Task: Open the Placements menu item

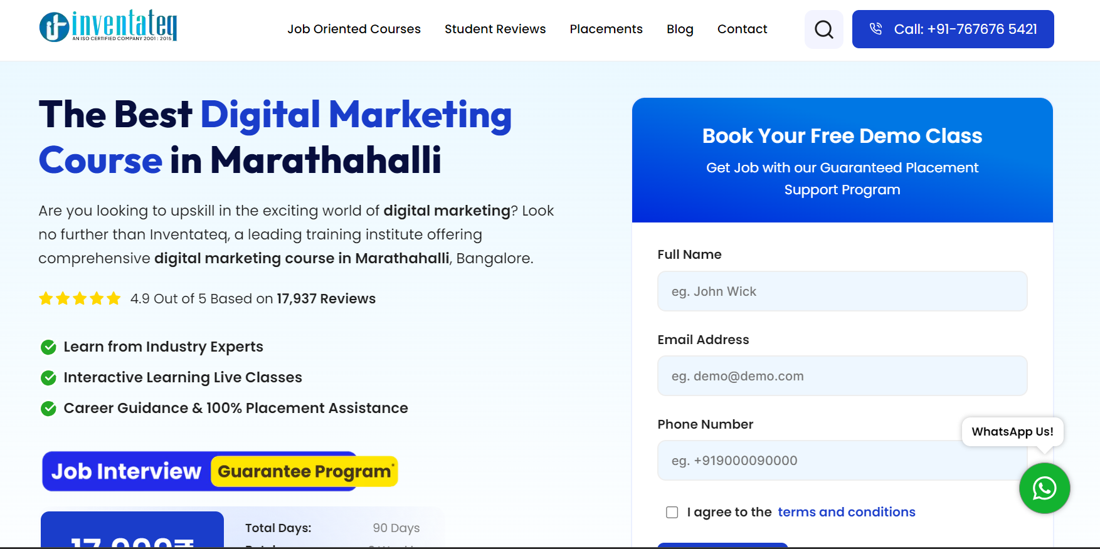Action: 606,29
